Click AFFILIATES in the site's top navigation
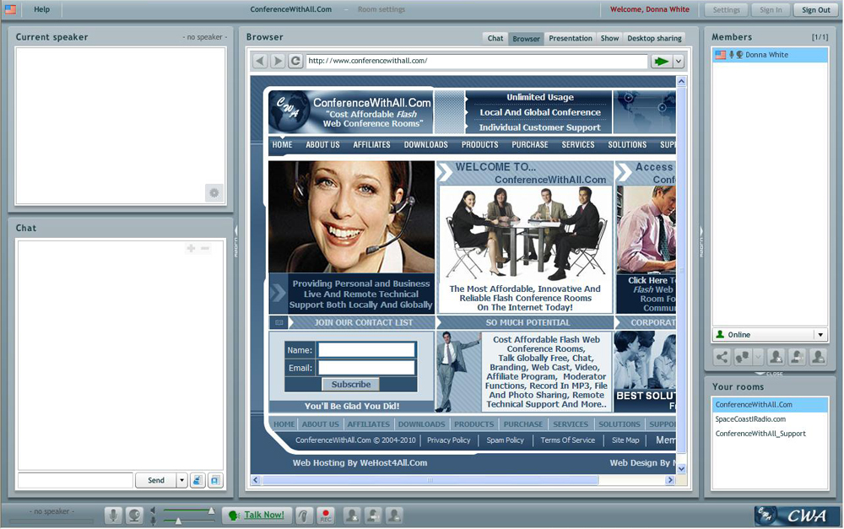 (x=371, y=145)
